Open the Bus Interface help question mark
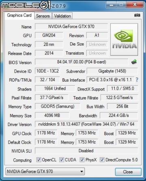146x181 pixels. pyautogui.click(x=137, y=80)
